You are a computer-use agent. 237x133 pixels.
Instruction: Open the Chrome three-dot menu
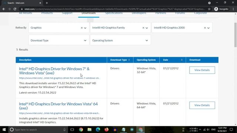233,9
